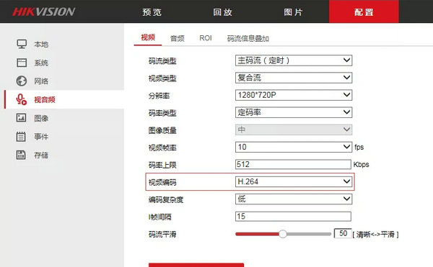Open the 视频类型 dropdown showing 复合流
The width and height of the screenshot is (433, 267).
click(294, 78)
